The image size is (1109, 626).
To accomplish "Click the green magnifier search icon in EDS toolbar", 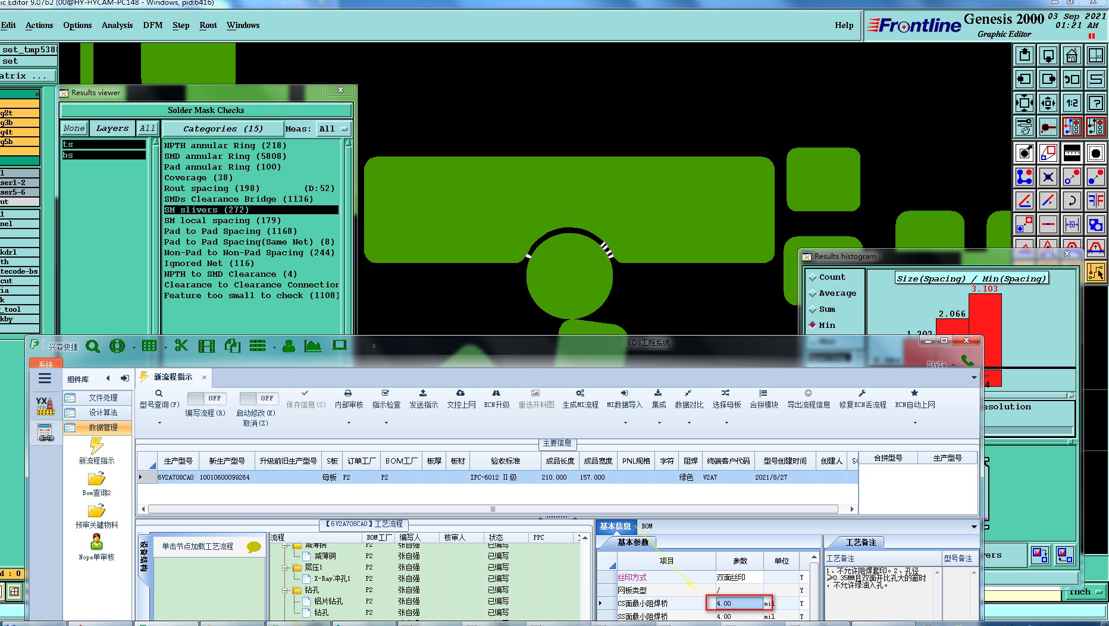I will [x=93, y=346].
